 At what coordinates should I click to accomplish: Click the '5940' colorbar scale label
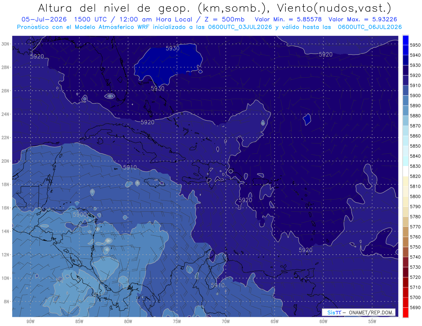pyautogui.click(x=415, y=55)
